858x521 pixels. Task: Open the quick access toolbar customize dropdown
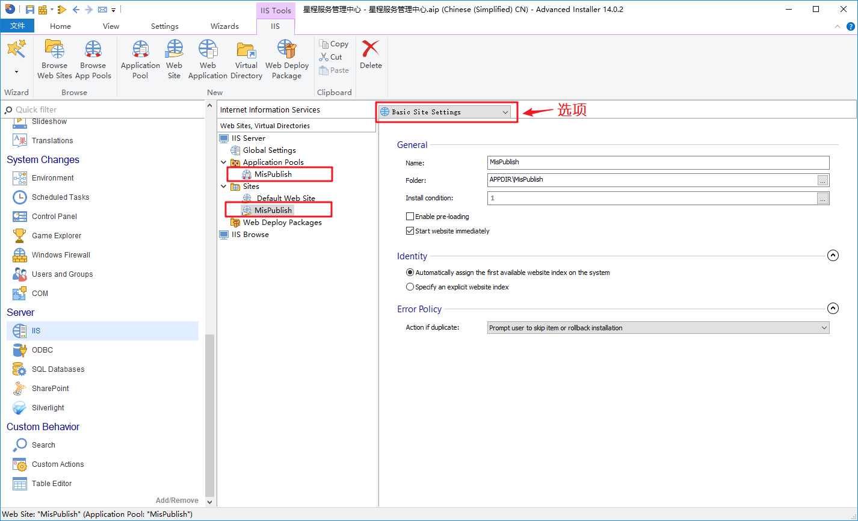pos(113,10)
